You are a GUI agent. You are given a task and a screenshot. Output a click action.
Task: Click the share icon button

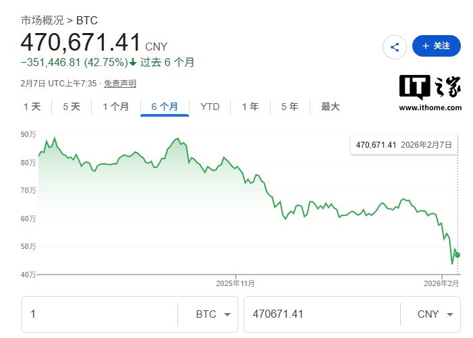tap(395, 47)
